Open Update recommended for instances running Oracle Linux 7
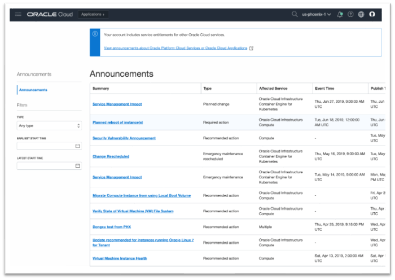The width and height of the screenshot is (395, 280). click(143, 242)
